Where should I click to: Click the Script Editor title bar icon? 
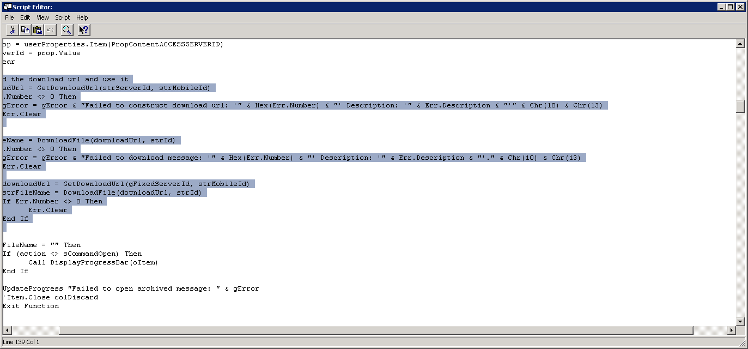click(x=7, y=7)
